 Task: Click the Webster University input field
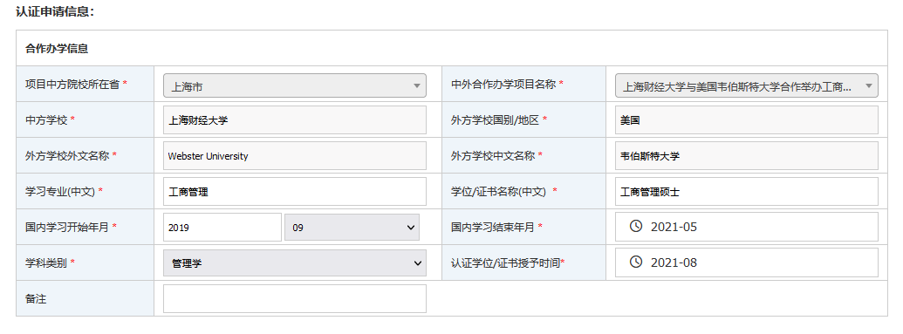point(295,155)
